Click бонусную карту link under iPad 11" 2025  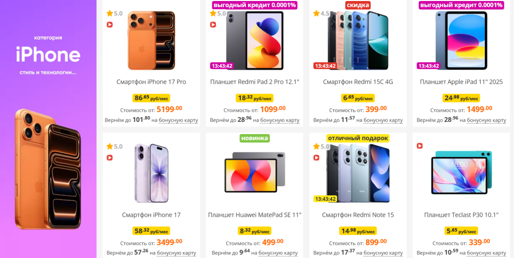[486, 120]
